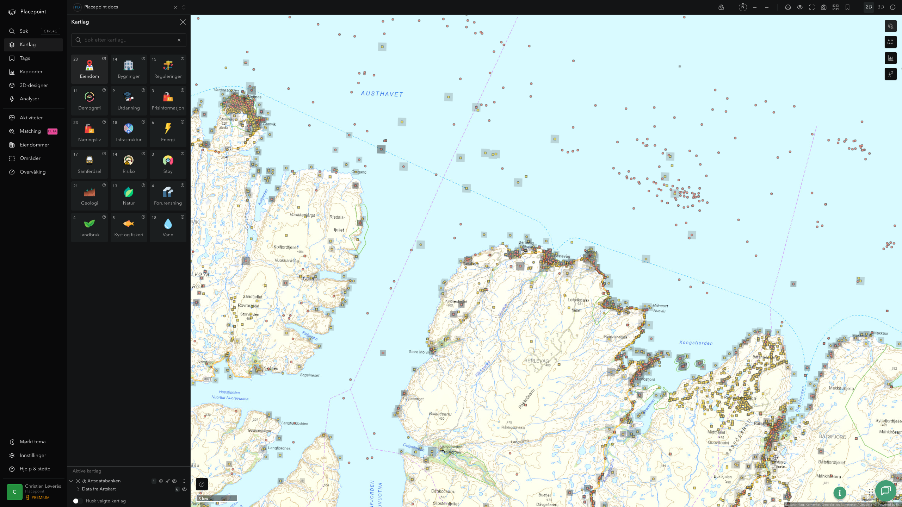Click the info icon in top right corner
Image resolution: width=902 pixels, height=507 pixels.
coord(892,7)
